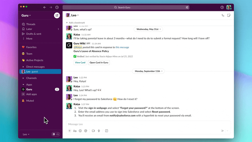
Task: Open user profile avatar at top right
Action: (229, 7)
